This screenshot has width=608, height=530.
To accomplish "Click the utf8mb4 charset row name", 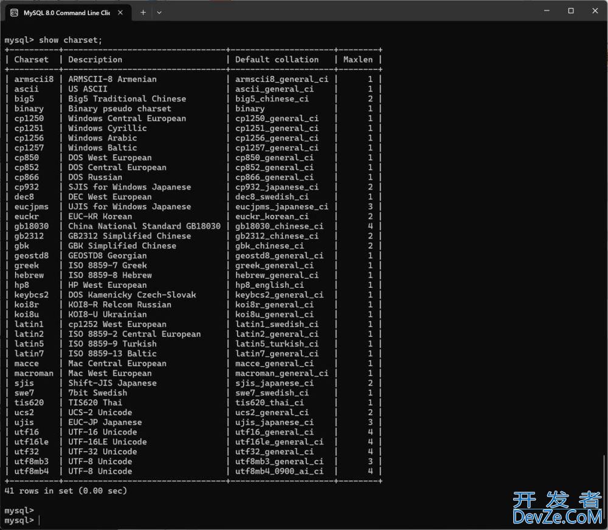I will coord(31,471).
